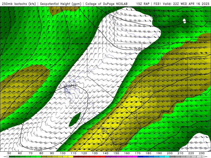
Task: Click the 210 value on the color scale
Action: pyautogui.click(x=180, y=153)
